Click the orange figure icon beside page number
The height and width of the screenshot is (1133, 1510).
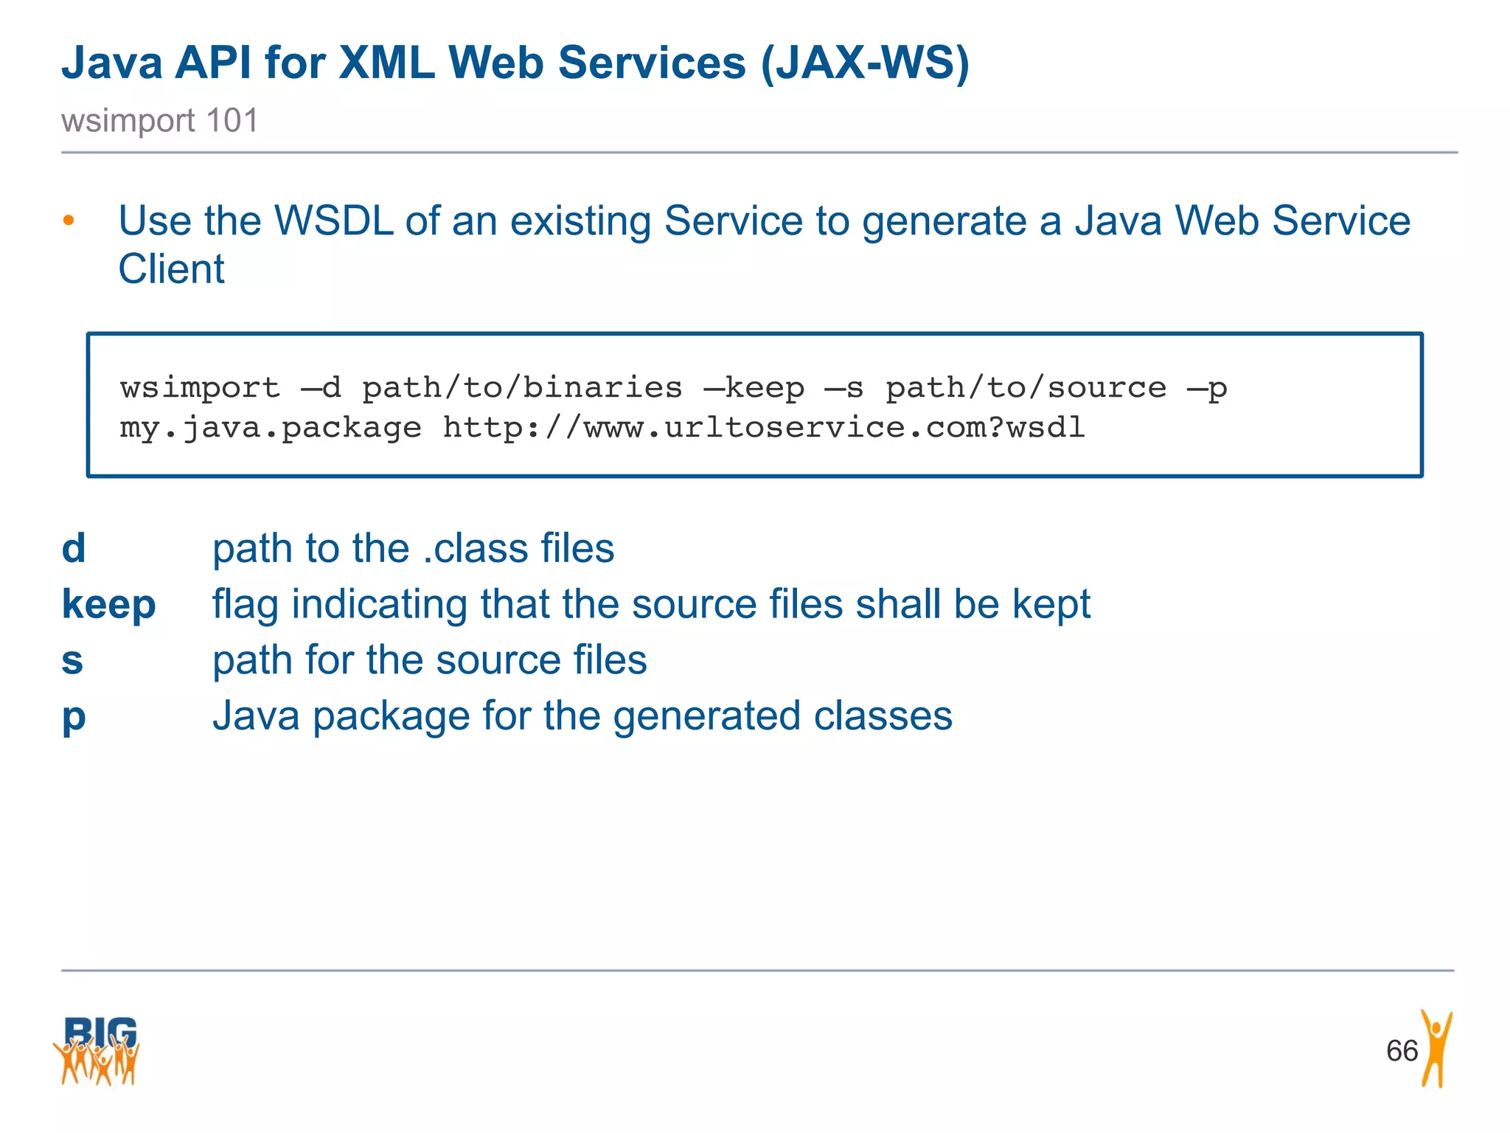(x=1436, y=1049)
